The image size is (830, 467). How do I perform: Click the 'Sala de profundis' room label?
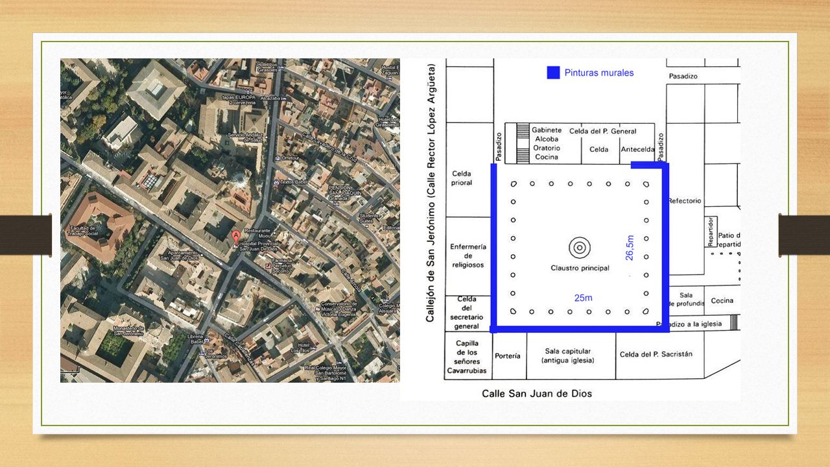point(686,299)
